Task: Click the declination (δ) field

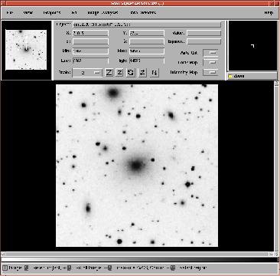Action: click(147, 41)
